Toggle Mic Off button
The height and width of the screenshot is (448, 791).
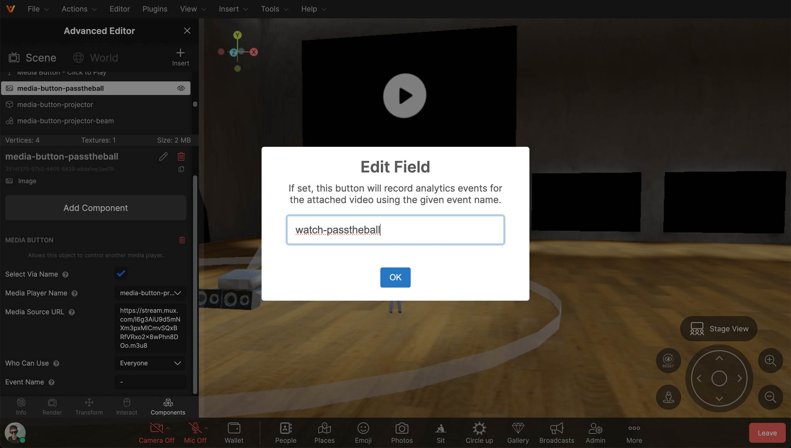coord(195,433)
